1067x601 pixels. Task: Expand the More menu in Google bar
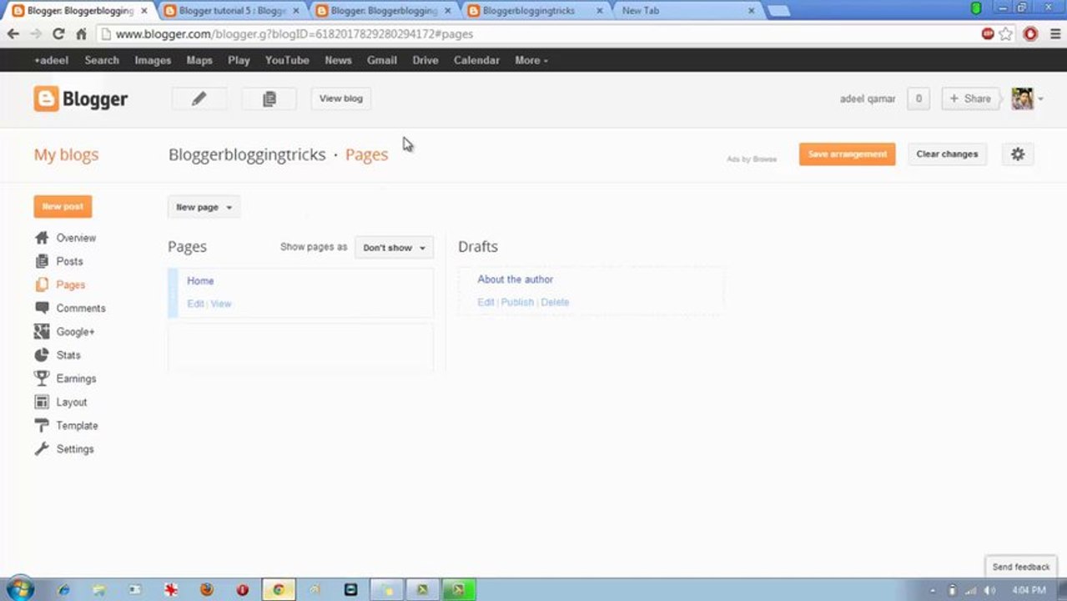tap(531, 60)
